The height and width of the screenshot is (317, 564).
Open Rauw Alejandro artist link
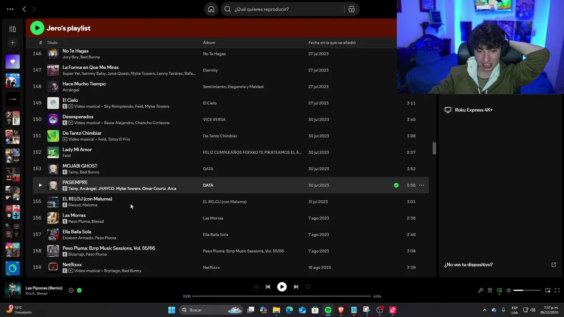click(118, 123)
